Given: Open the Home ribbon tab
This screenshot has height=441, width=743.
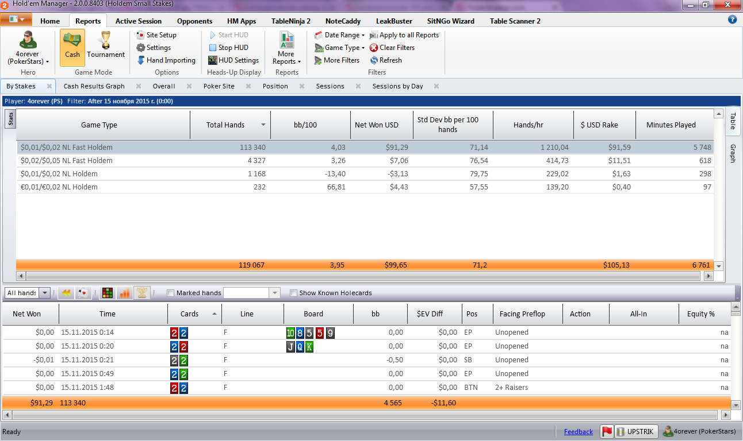Looking at the screenshot, I should pyautogui.click(x=50, y=21).
